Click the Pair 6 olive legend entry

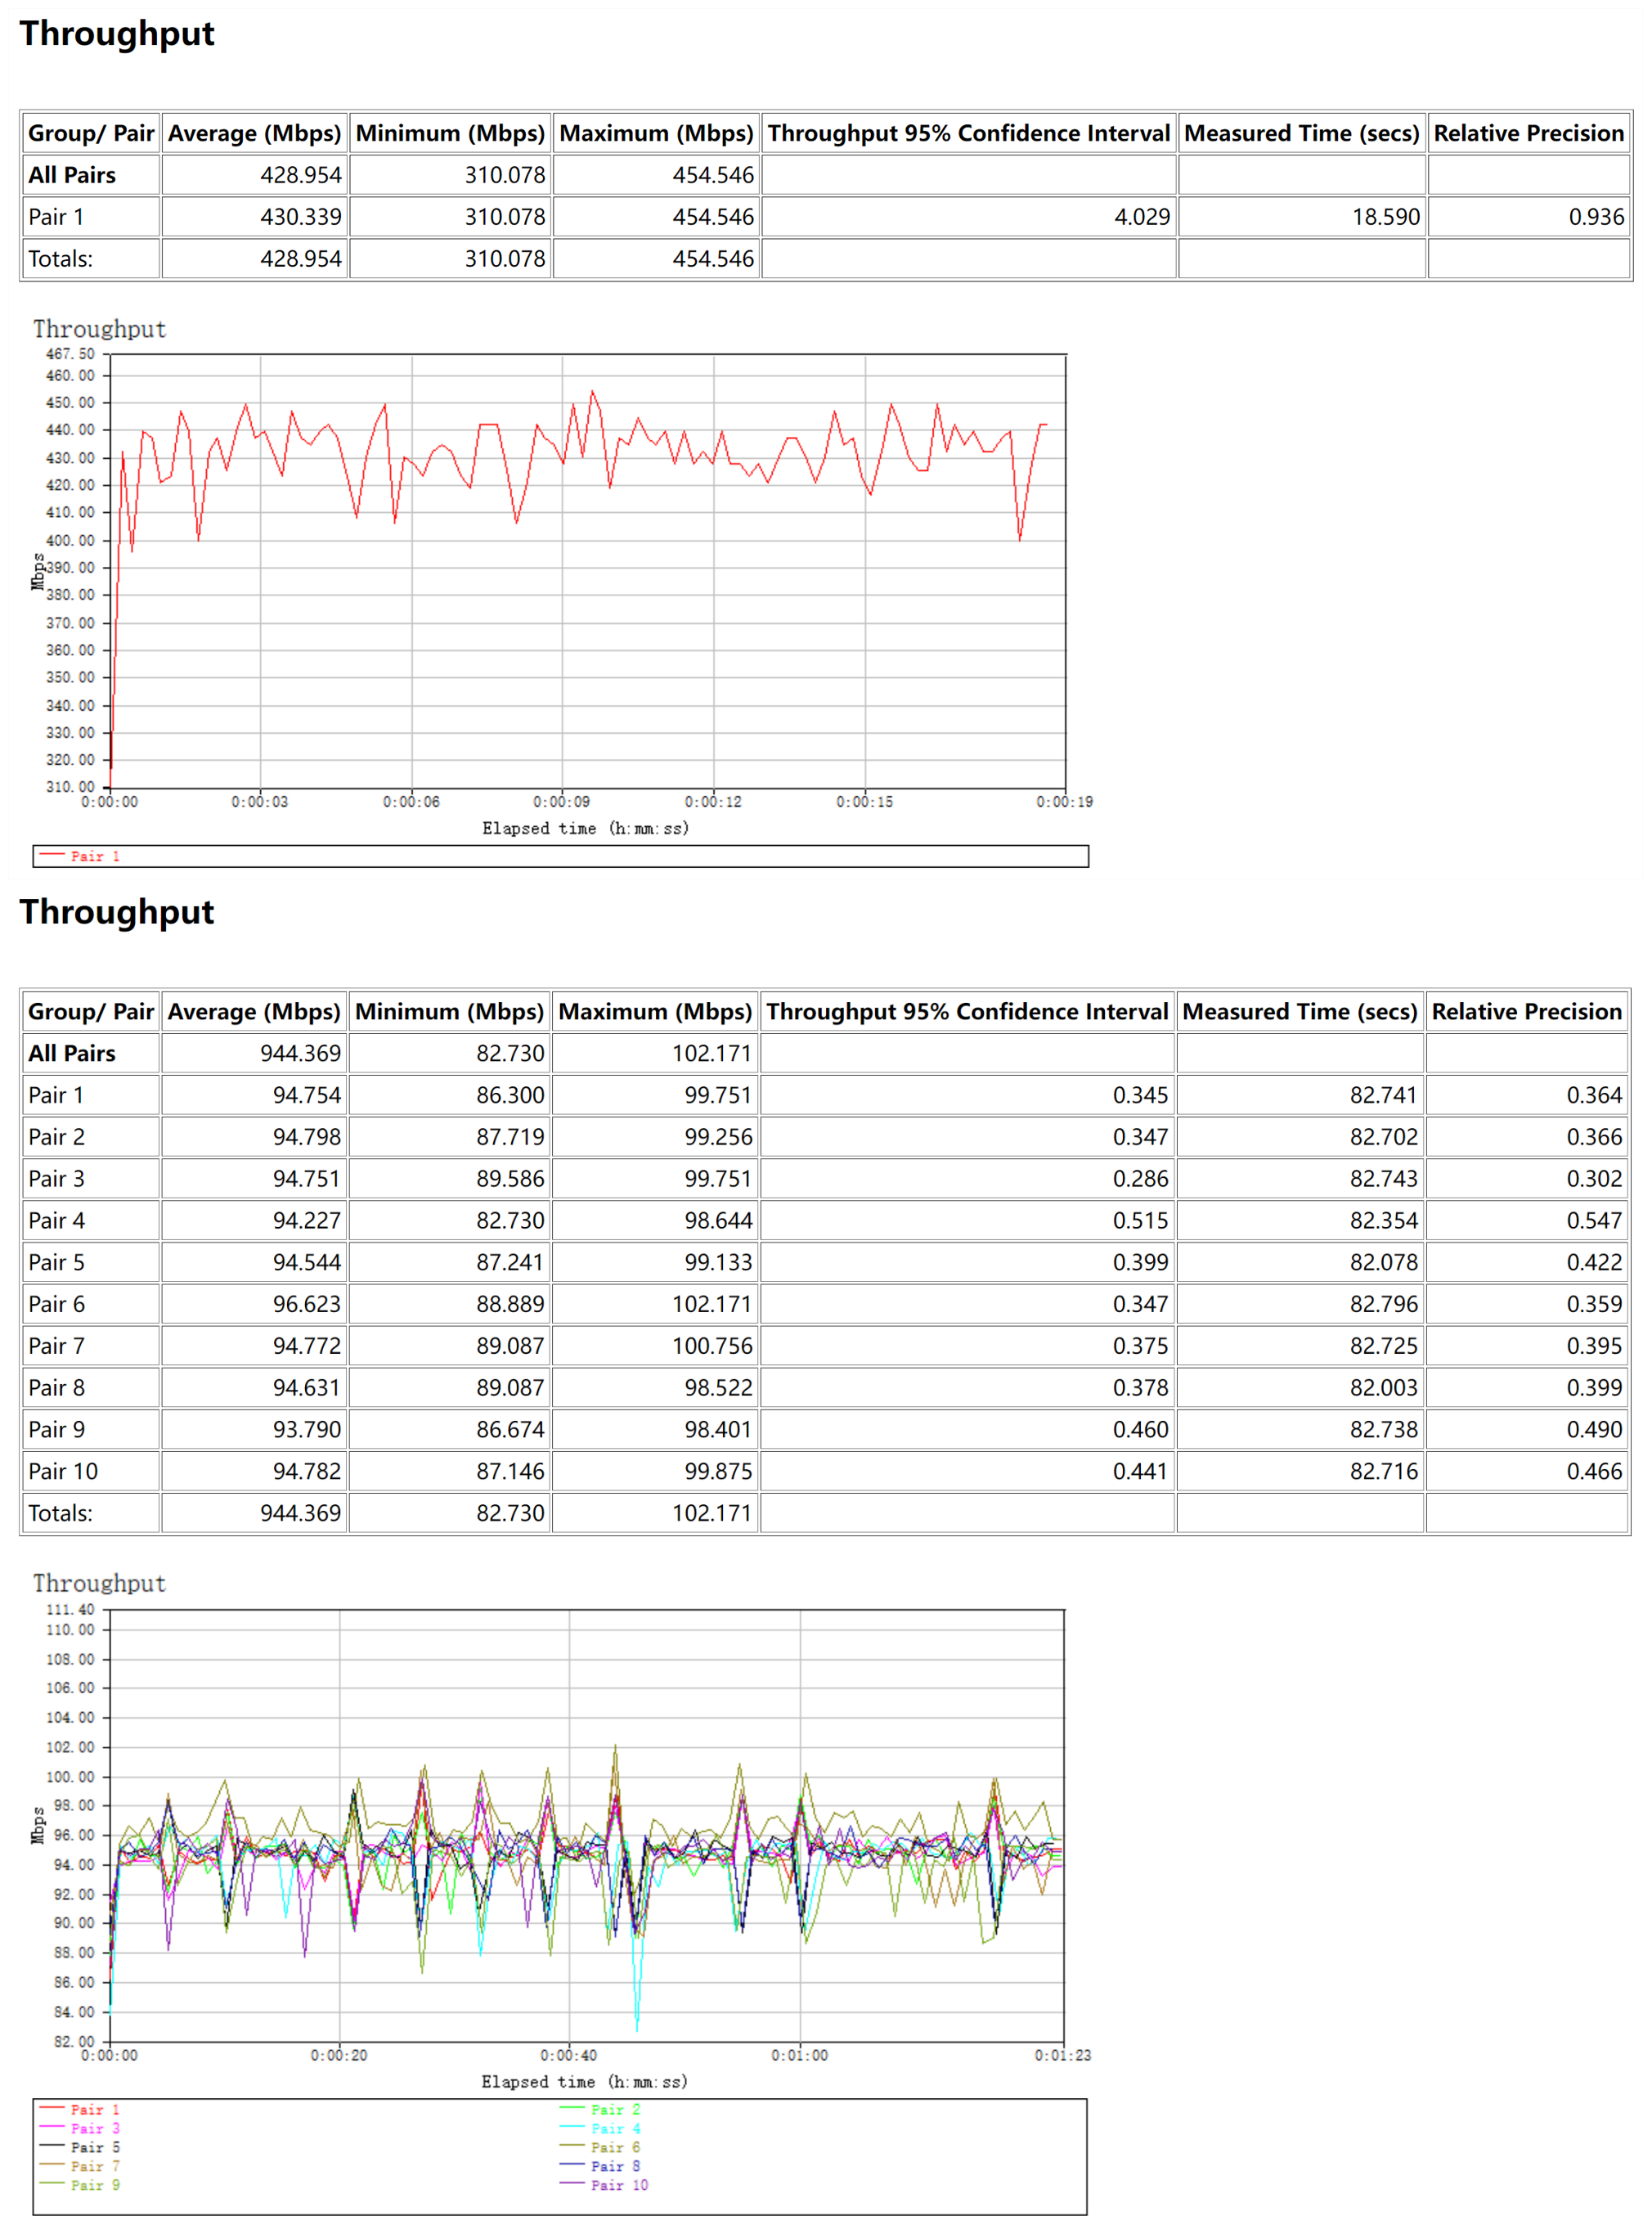point(614,2147)
